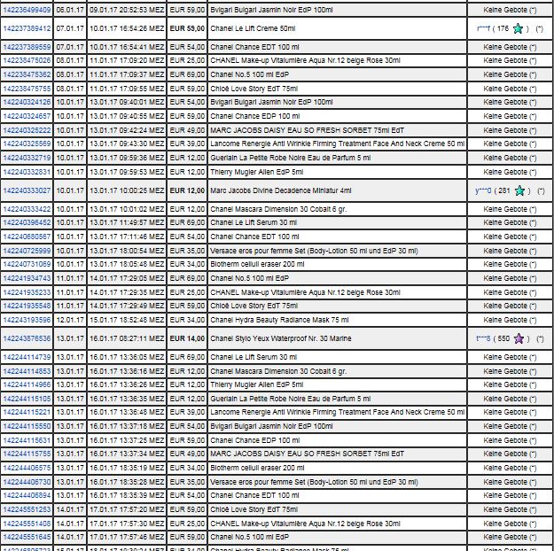Select the end time '13.01.17 17:11:46 MEZ'
This screenshot has height=551, width=554.
[x=127, y=237]
